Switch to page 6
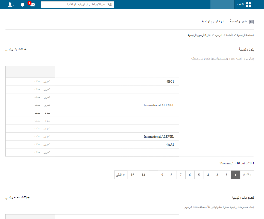This screenshot has width=264, height=219. coord(190,175)
